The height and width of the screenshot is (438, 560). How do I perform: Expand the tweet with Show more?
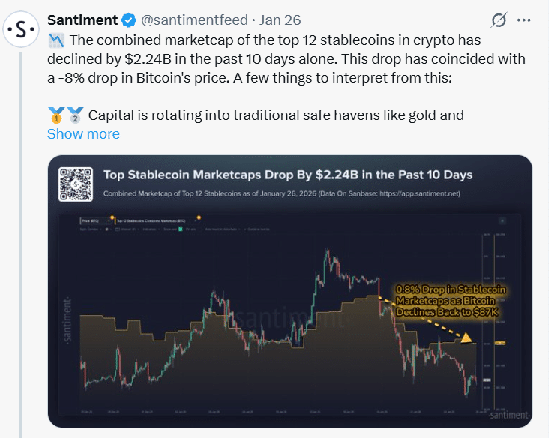83,134
